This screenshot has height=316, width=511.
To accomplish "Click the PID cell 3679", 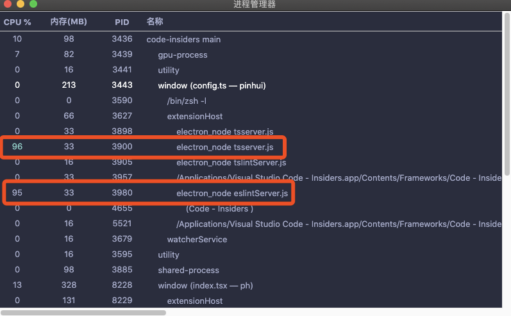I will coord(122,239).
